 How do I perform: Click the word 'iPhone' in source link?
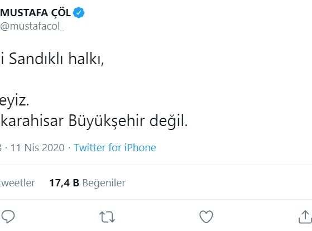[140, 148]
